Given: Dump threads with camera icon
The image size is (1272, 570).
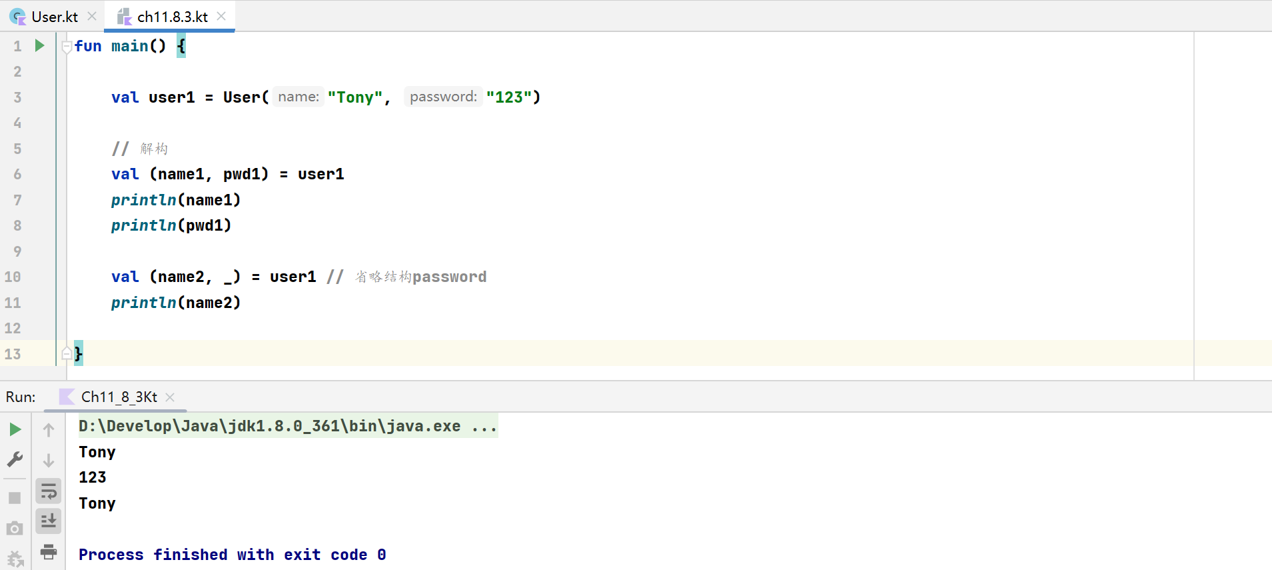Looking at the screenshot, I should tap(15, 529).
